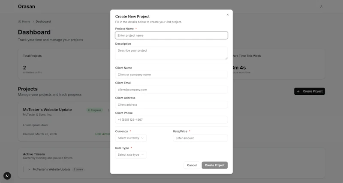This screenshot has height=183, width=343.
Task: Click the Client Address field
Action: [171, 105]
